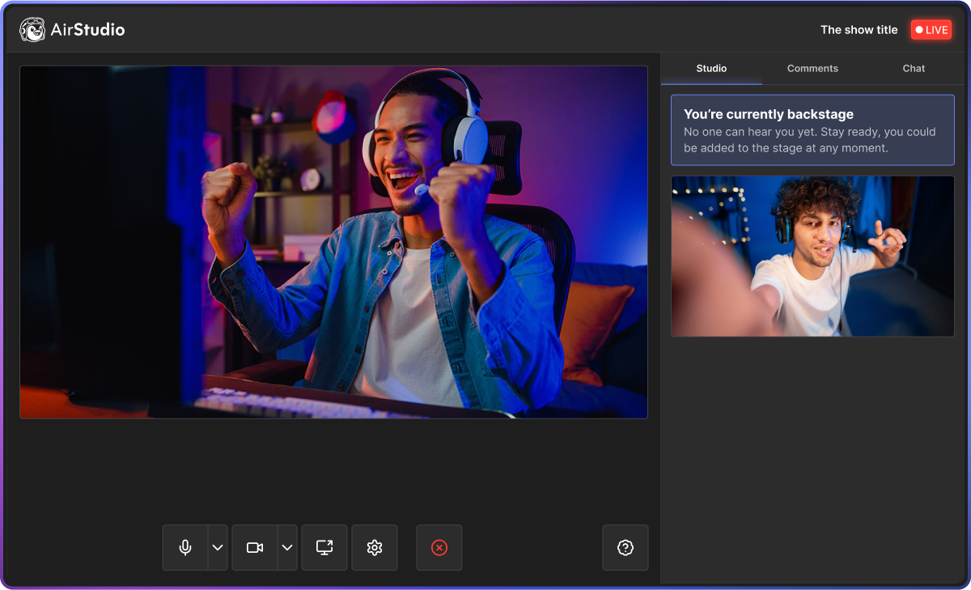Open the settings gear
Image resolution: width=971 pixels, height=590 pixels.
click(374, 547)
